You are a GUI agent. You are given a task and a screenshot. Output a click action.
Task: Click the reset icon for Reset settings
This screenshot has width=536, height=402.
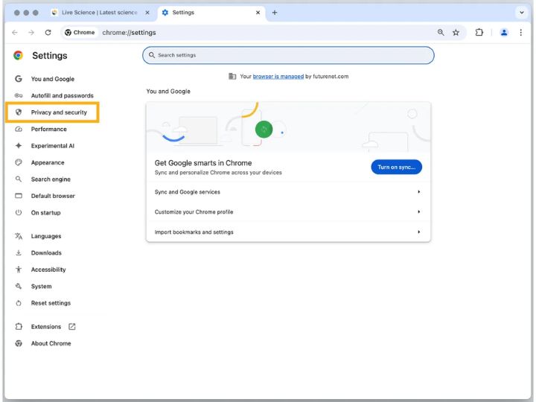(x=19, y=303)
